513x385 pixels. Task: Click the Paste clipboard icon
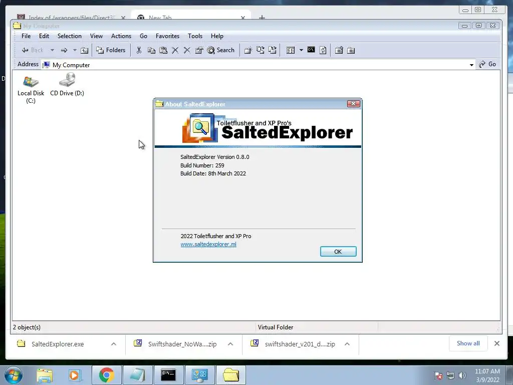pos(163,50)
